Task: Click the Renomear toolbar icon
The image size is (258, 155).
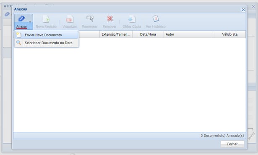Action: [x=90, y=18]
